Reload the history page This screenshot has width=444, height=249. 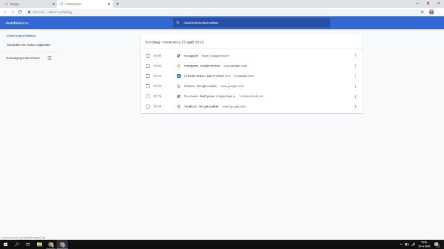20,12
